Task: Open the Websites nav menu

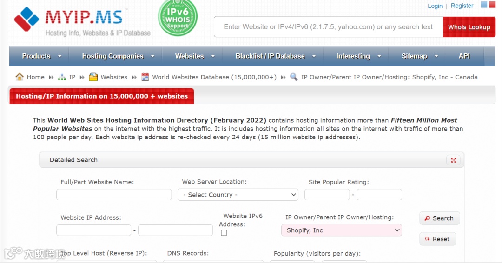Action: [x=189, y=56]
